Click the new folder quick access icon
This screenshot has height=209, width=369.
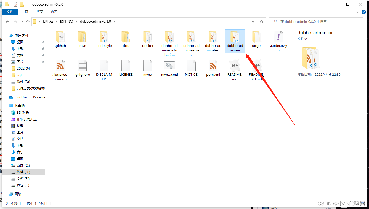22,4
